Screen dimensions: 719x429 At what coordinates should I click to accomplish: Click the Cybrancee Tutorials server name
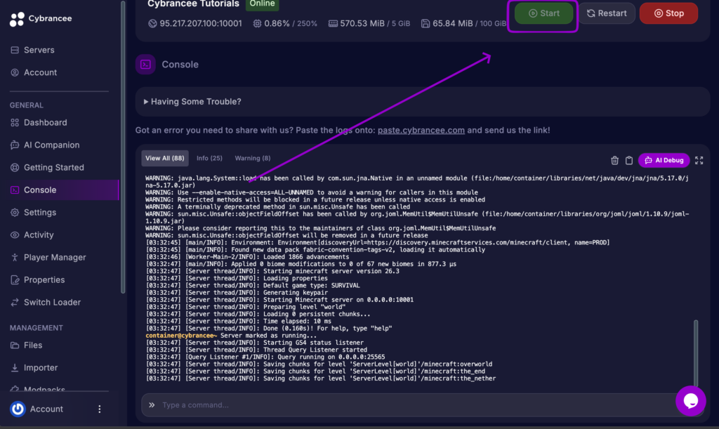pos(193,4)
